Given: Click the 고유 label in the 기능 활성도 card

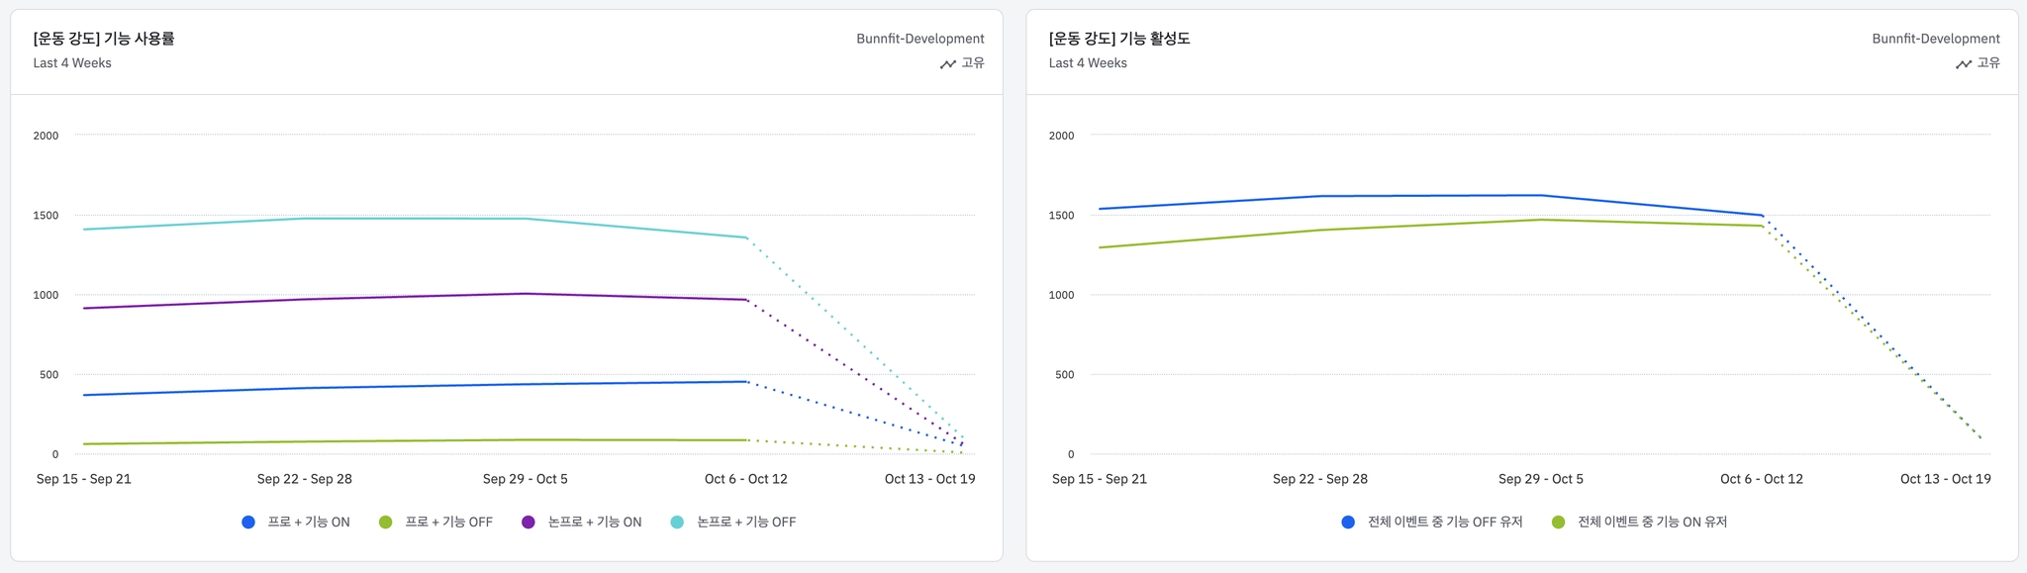Looking at the screenshot, I should [x=1988, y=63].
